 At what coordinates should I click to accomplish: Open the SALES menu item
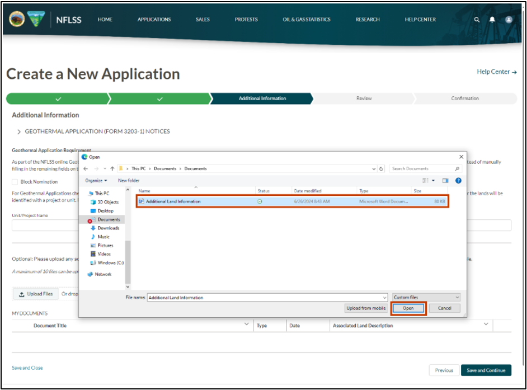click(x=203, y=20)
